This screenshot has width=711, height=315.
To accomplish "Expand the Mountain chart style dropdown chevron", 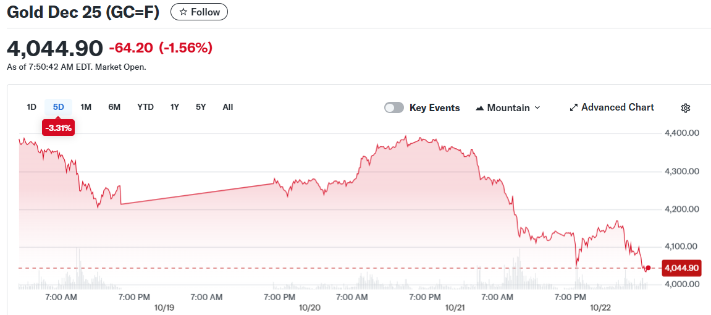I will pyautogui.click(x=537, y=107).
